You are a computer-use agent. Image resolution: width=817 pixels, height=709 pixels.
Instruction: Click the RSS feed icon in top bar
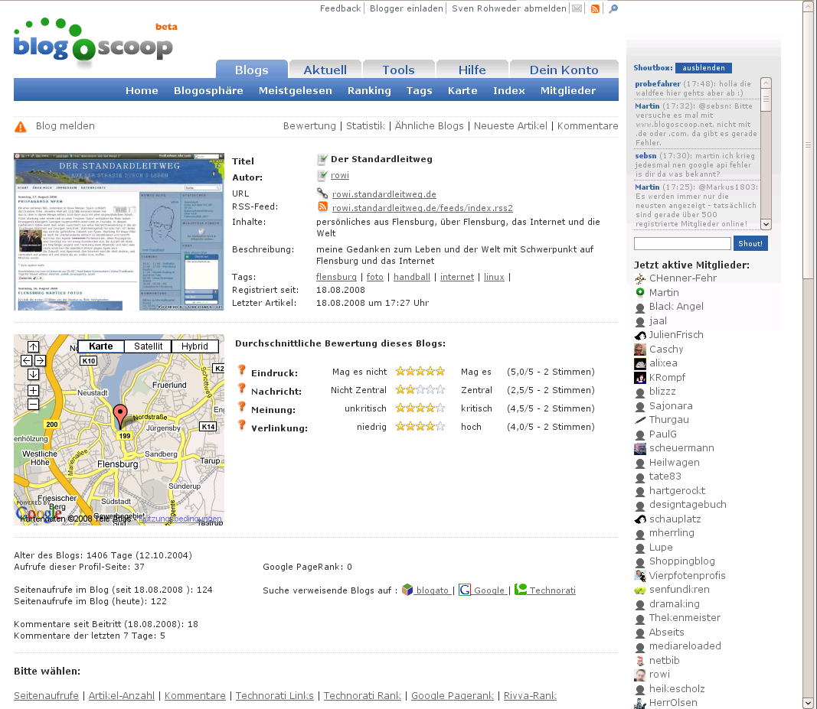[595, 8]
